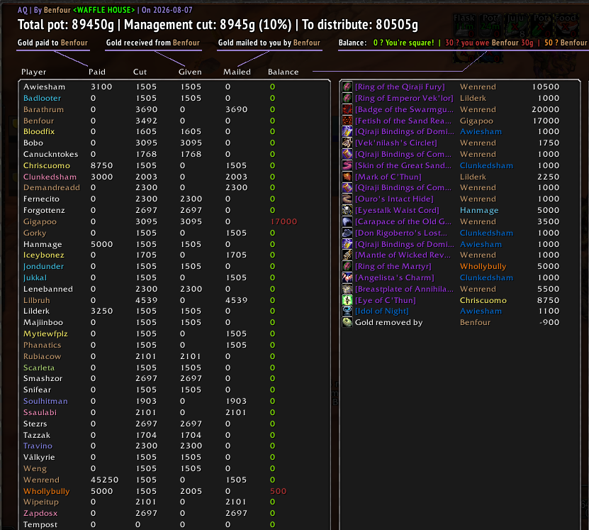Click the AQ raid title header text
589x530 pixels.
pos(105,10)
